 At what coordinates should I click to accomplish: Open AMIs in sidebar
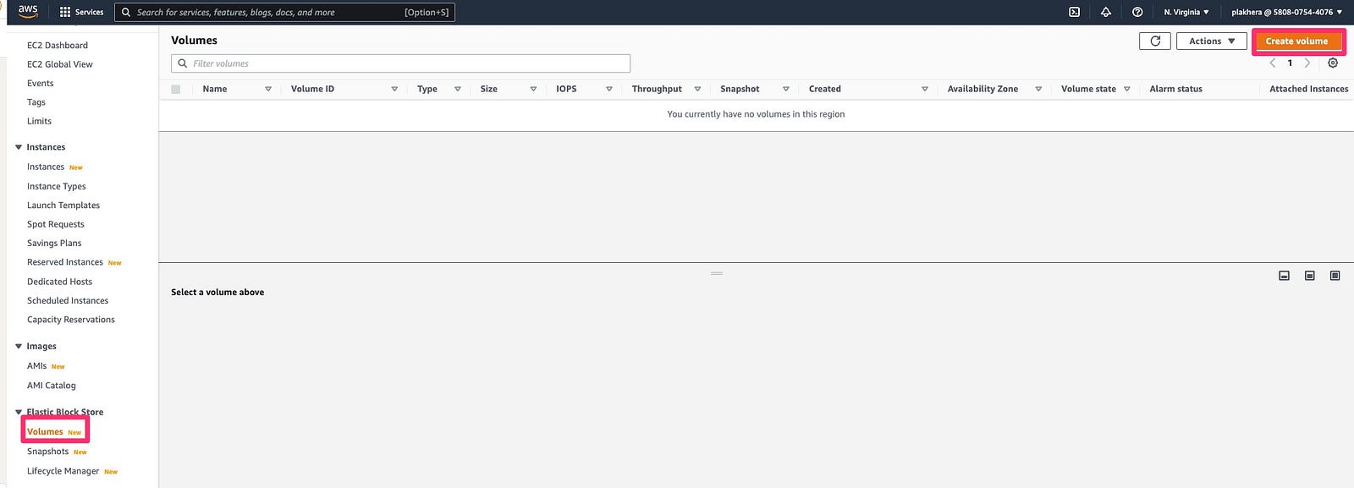click(x=36, y=365)
